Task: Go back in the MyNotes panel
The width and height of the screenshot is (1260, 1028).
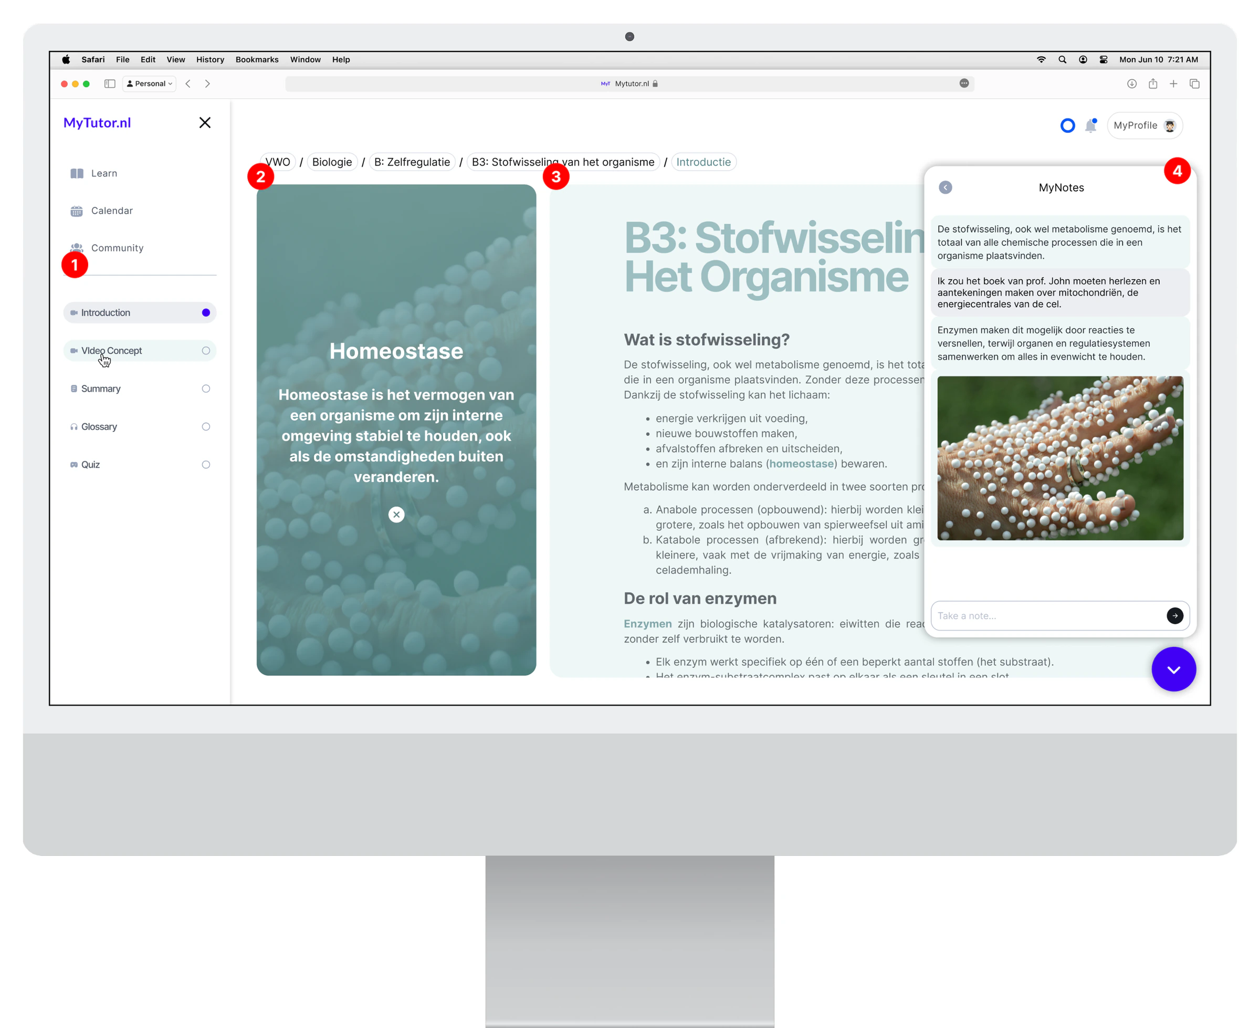Action: [x=946, y=188]
